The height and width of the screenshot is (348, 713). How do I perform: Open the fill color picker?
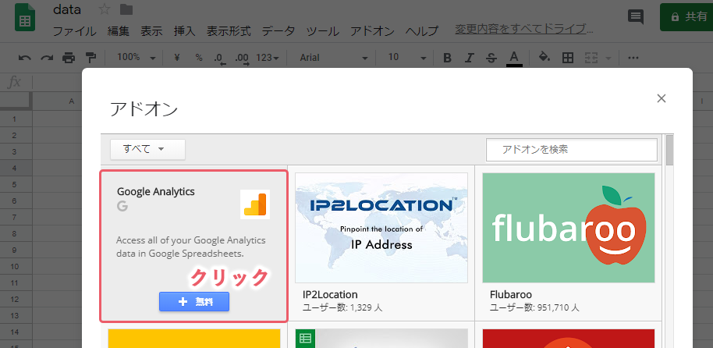tap(545, 57)
